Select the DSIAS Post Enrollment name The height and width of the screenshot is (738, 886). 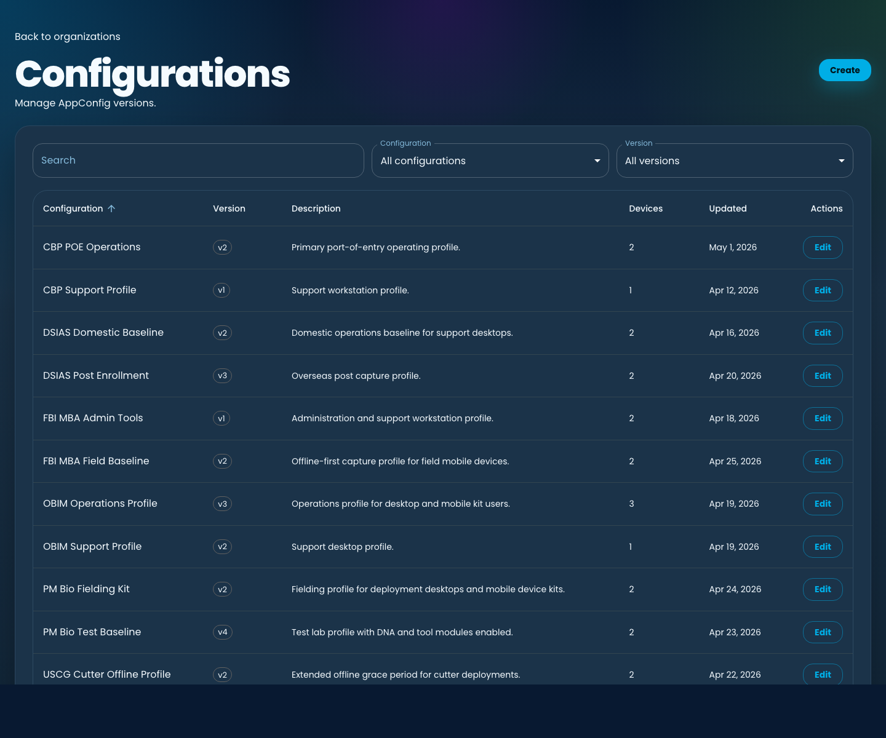click(96, 375)
